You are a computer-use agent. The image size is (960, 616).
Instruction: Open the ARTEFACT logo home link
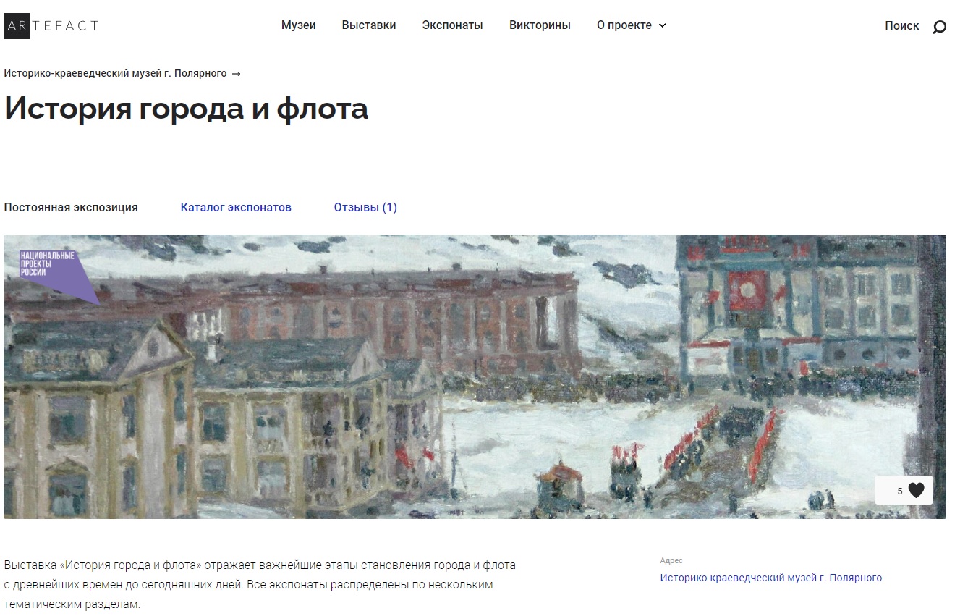click(x=51, y=25)
